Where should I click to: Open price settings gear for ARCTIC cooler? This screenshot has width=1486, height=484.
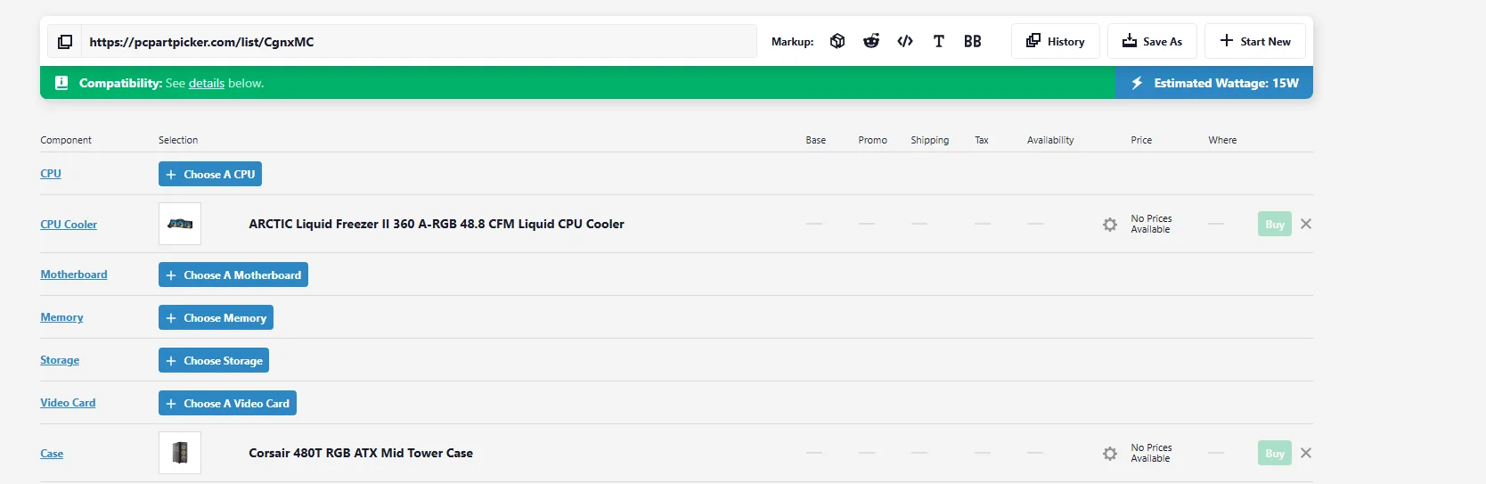click(1110, 225)
